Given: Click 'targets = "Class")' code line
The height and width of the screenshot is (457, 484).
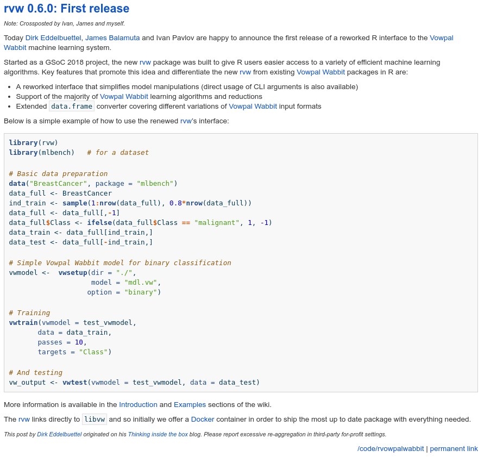Looking at the screenshot, I should (75, 352).
